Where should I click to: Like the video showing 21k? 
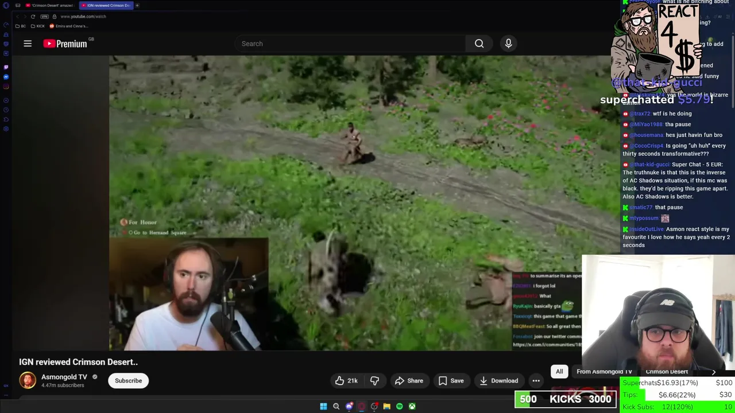click(x=346, y=381)
